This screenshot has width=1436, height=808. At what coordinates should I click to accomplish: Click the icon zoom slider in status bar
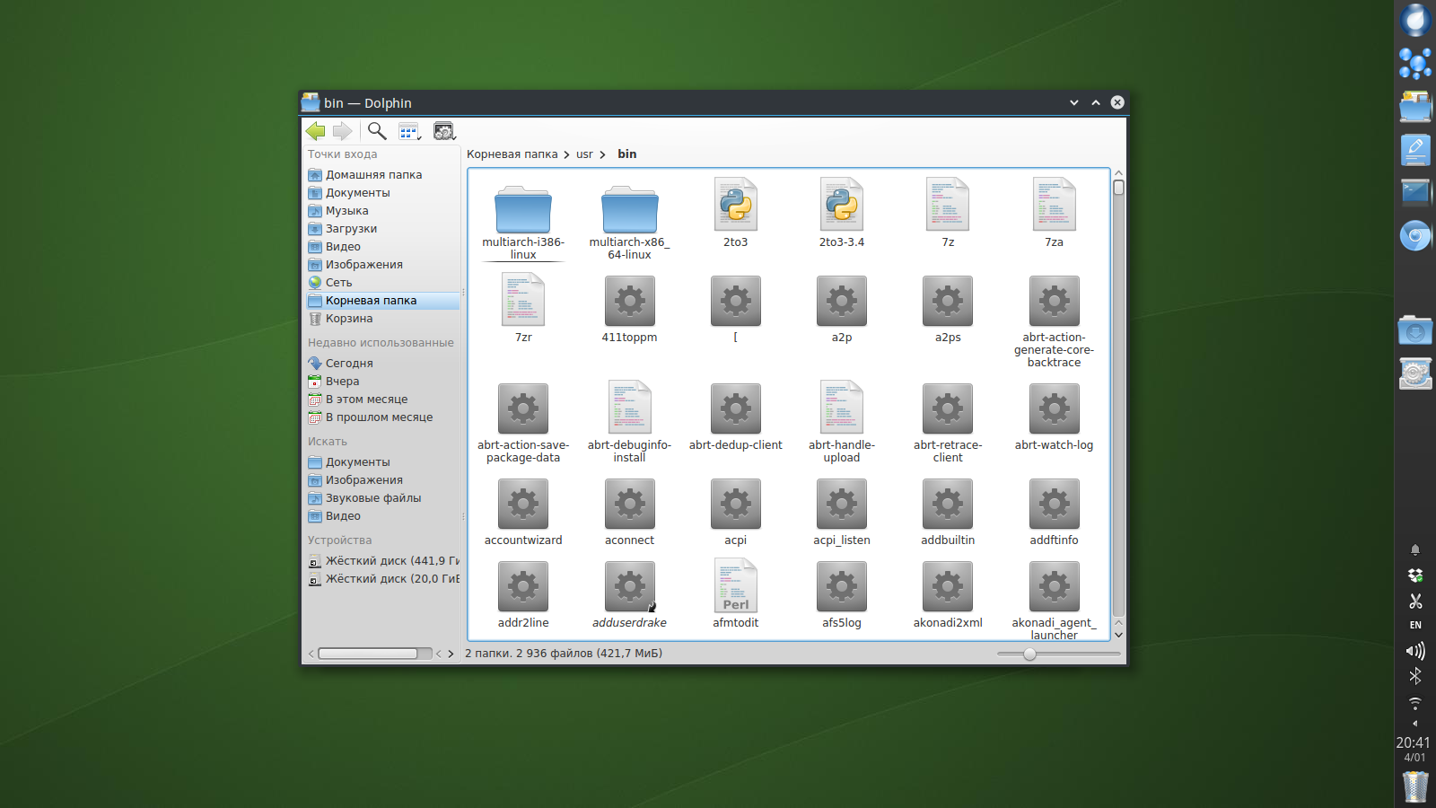click(1029, 654)
